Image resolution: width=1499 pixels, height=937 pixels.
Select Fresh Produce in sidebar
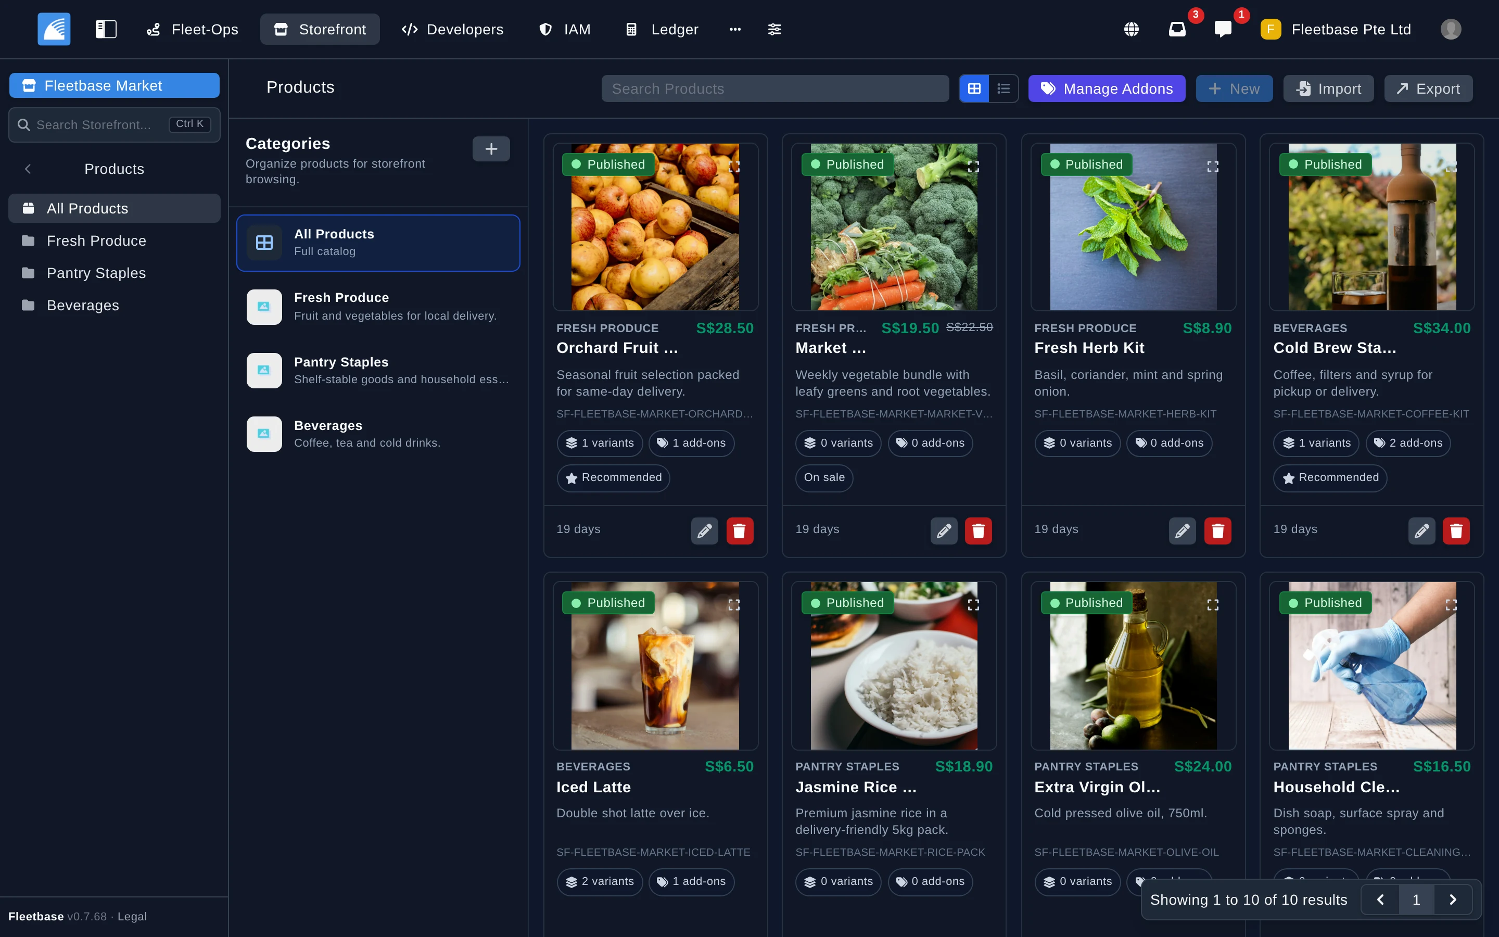114,240
